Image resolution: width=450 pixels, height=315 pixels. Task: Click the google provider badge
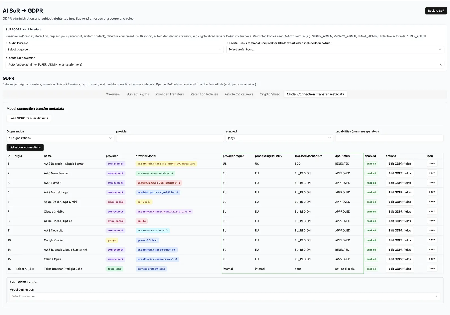[112, 240]
